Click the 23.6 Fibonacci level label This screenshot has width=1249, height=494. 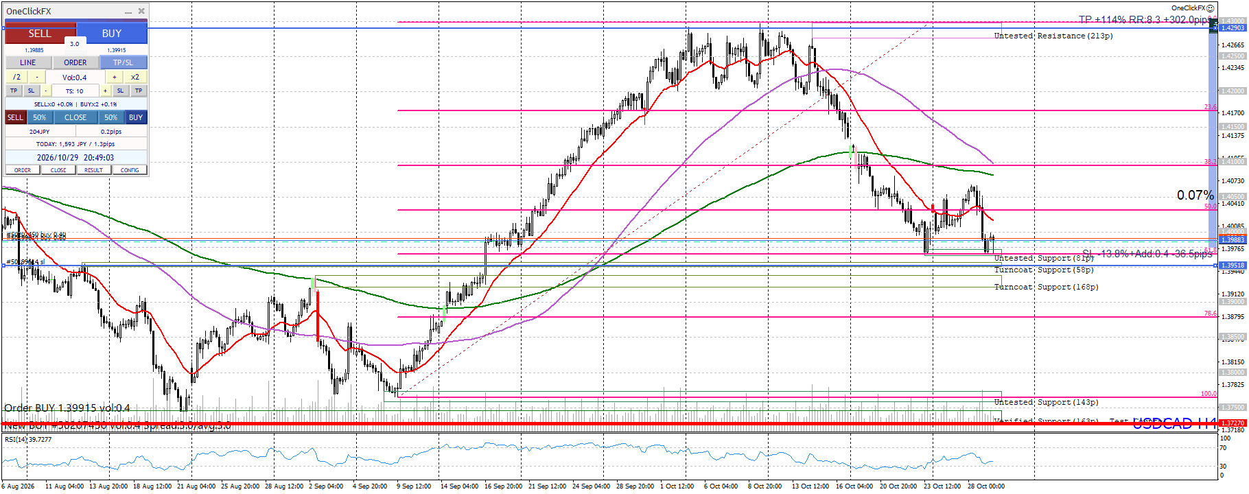[x=1210, y=107]
